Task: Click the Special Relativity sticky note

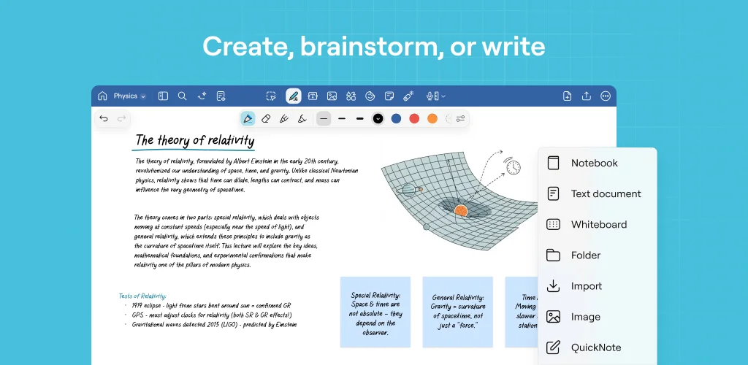Action: coord(375,312)
